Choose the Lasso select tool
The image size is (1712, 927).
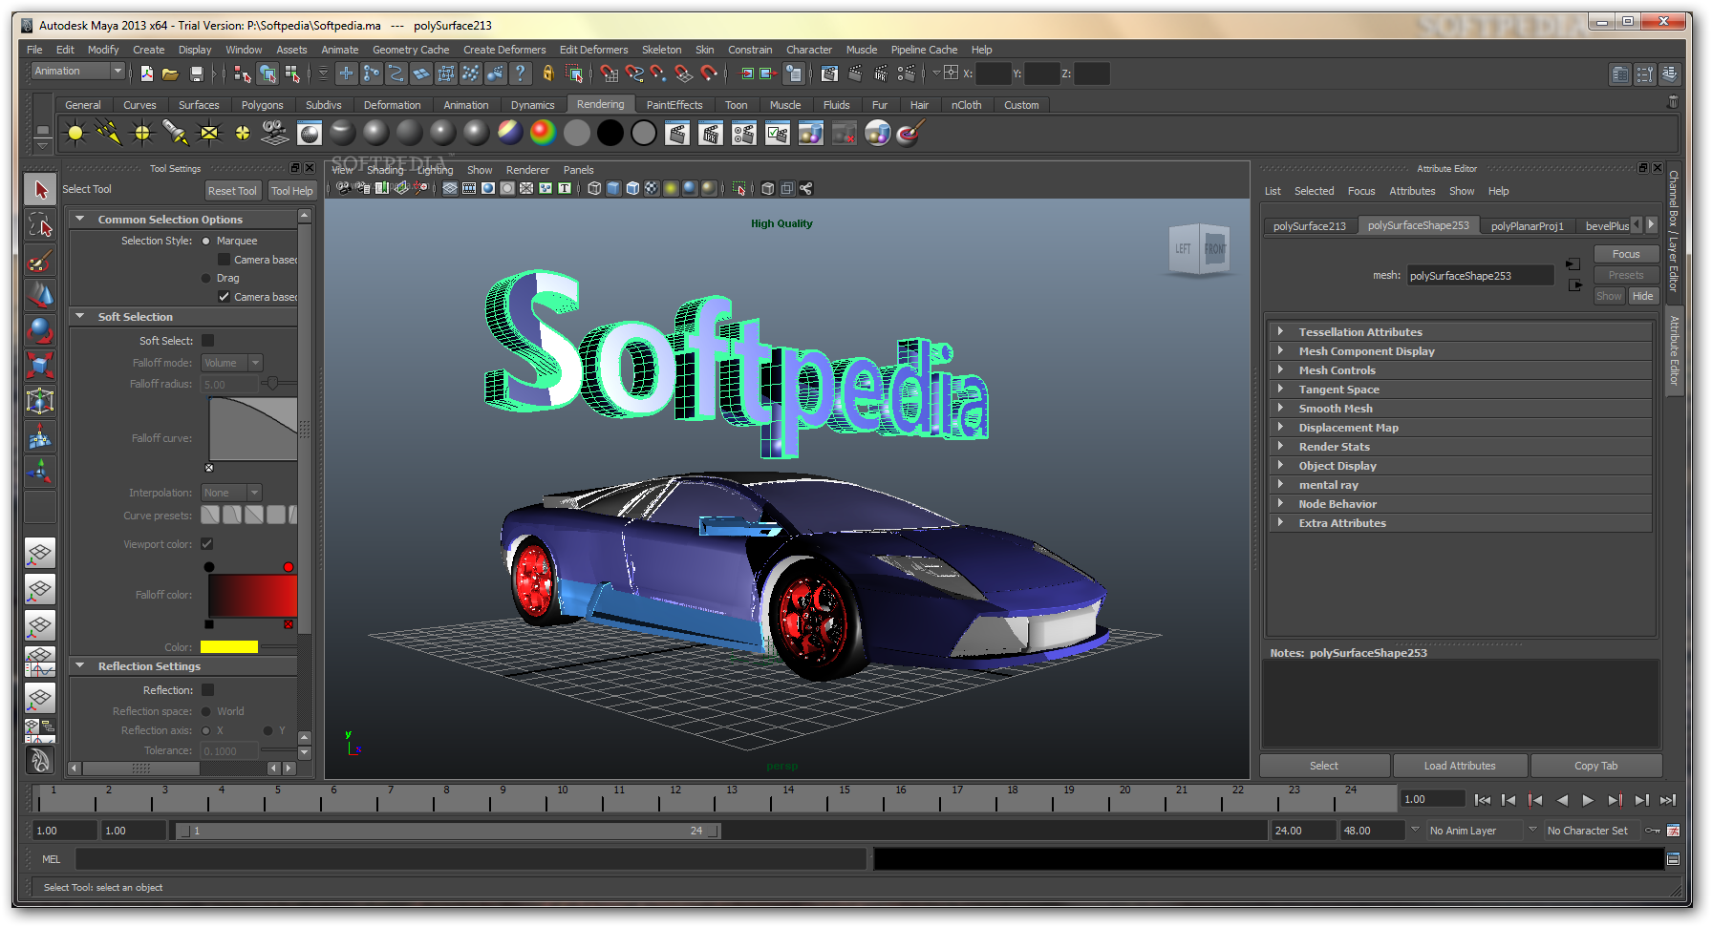(40, 225)
